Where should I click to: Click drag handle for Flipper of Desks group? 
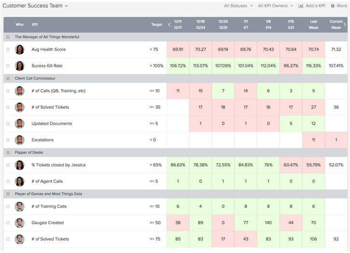(x=8, y=153)
